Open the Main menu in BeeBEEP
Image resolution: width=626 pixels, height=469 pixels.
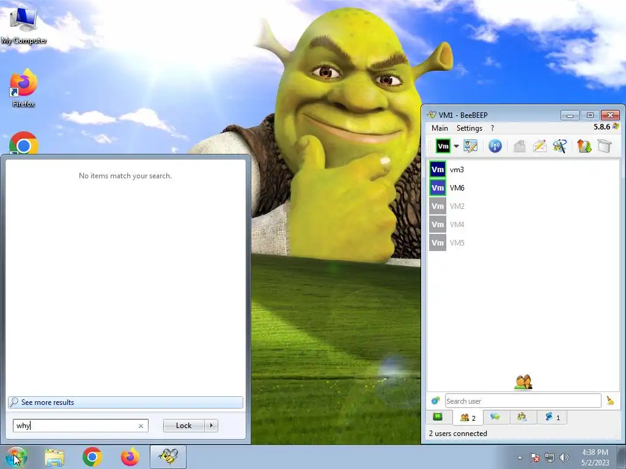[x=440, y=128]
